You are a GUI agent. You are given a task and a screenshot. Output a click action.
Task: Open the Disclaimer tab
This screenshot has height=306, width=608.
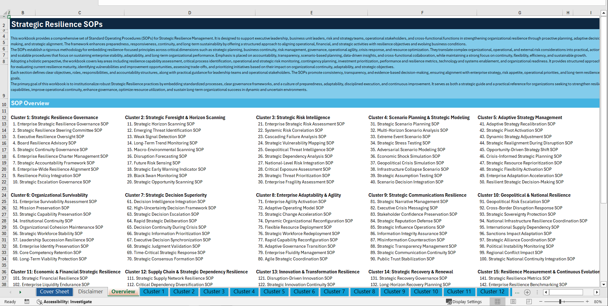pyautogui.click(x=91, y=292)
